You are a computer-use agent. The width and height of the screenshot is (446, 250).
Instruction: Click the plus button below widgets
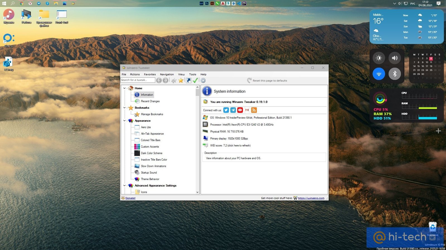pos(438,131)
